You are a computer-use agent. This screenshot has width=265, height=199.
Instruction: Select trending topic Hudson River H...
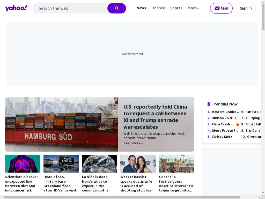225,118
